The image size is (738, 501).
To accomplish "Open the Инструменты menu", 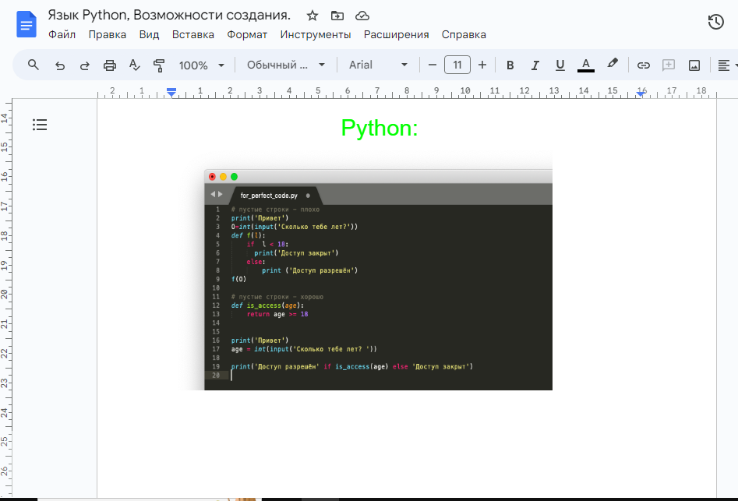I will pyautogui.click(x=316, y=35).
